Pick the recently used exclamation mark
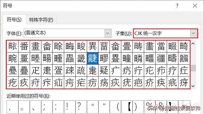This screenshot has height=114, width=204. (70, 107)
